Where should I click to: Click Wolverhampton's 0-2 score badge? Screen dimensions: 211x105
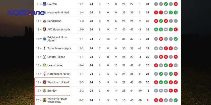pos(81,100)
